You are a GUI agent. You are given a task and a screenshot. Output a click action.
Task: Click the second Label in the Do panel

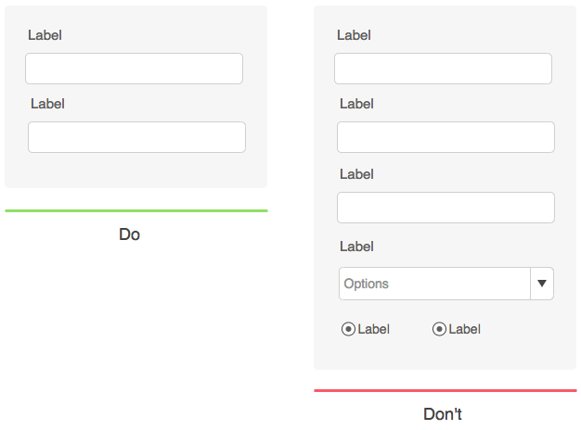click(47, 104)
